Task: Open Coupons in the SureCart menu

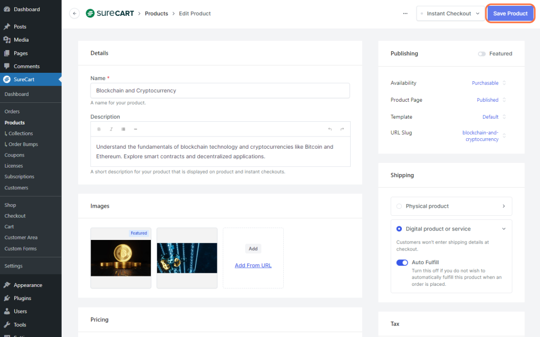Action: pos(14,155)
